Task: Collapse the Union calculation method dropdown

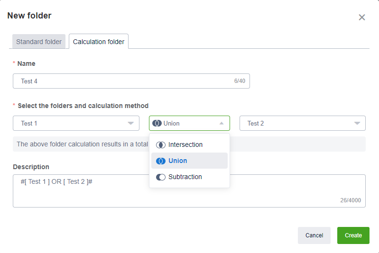Action: pos(222,124)
